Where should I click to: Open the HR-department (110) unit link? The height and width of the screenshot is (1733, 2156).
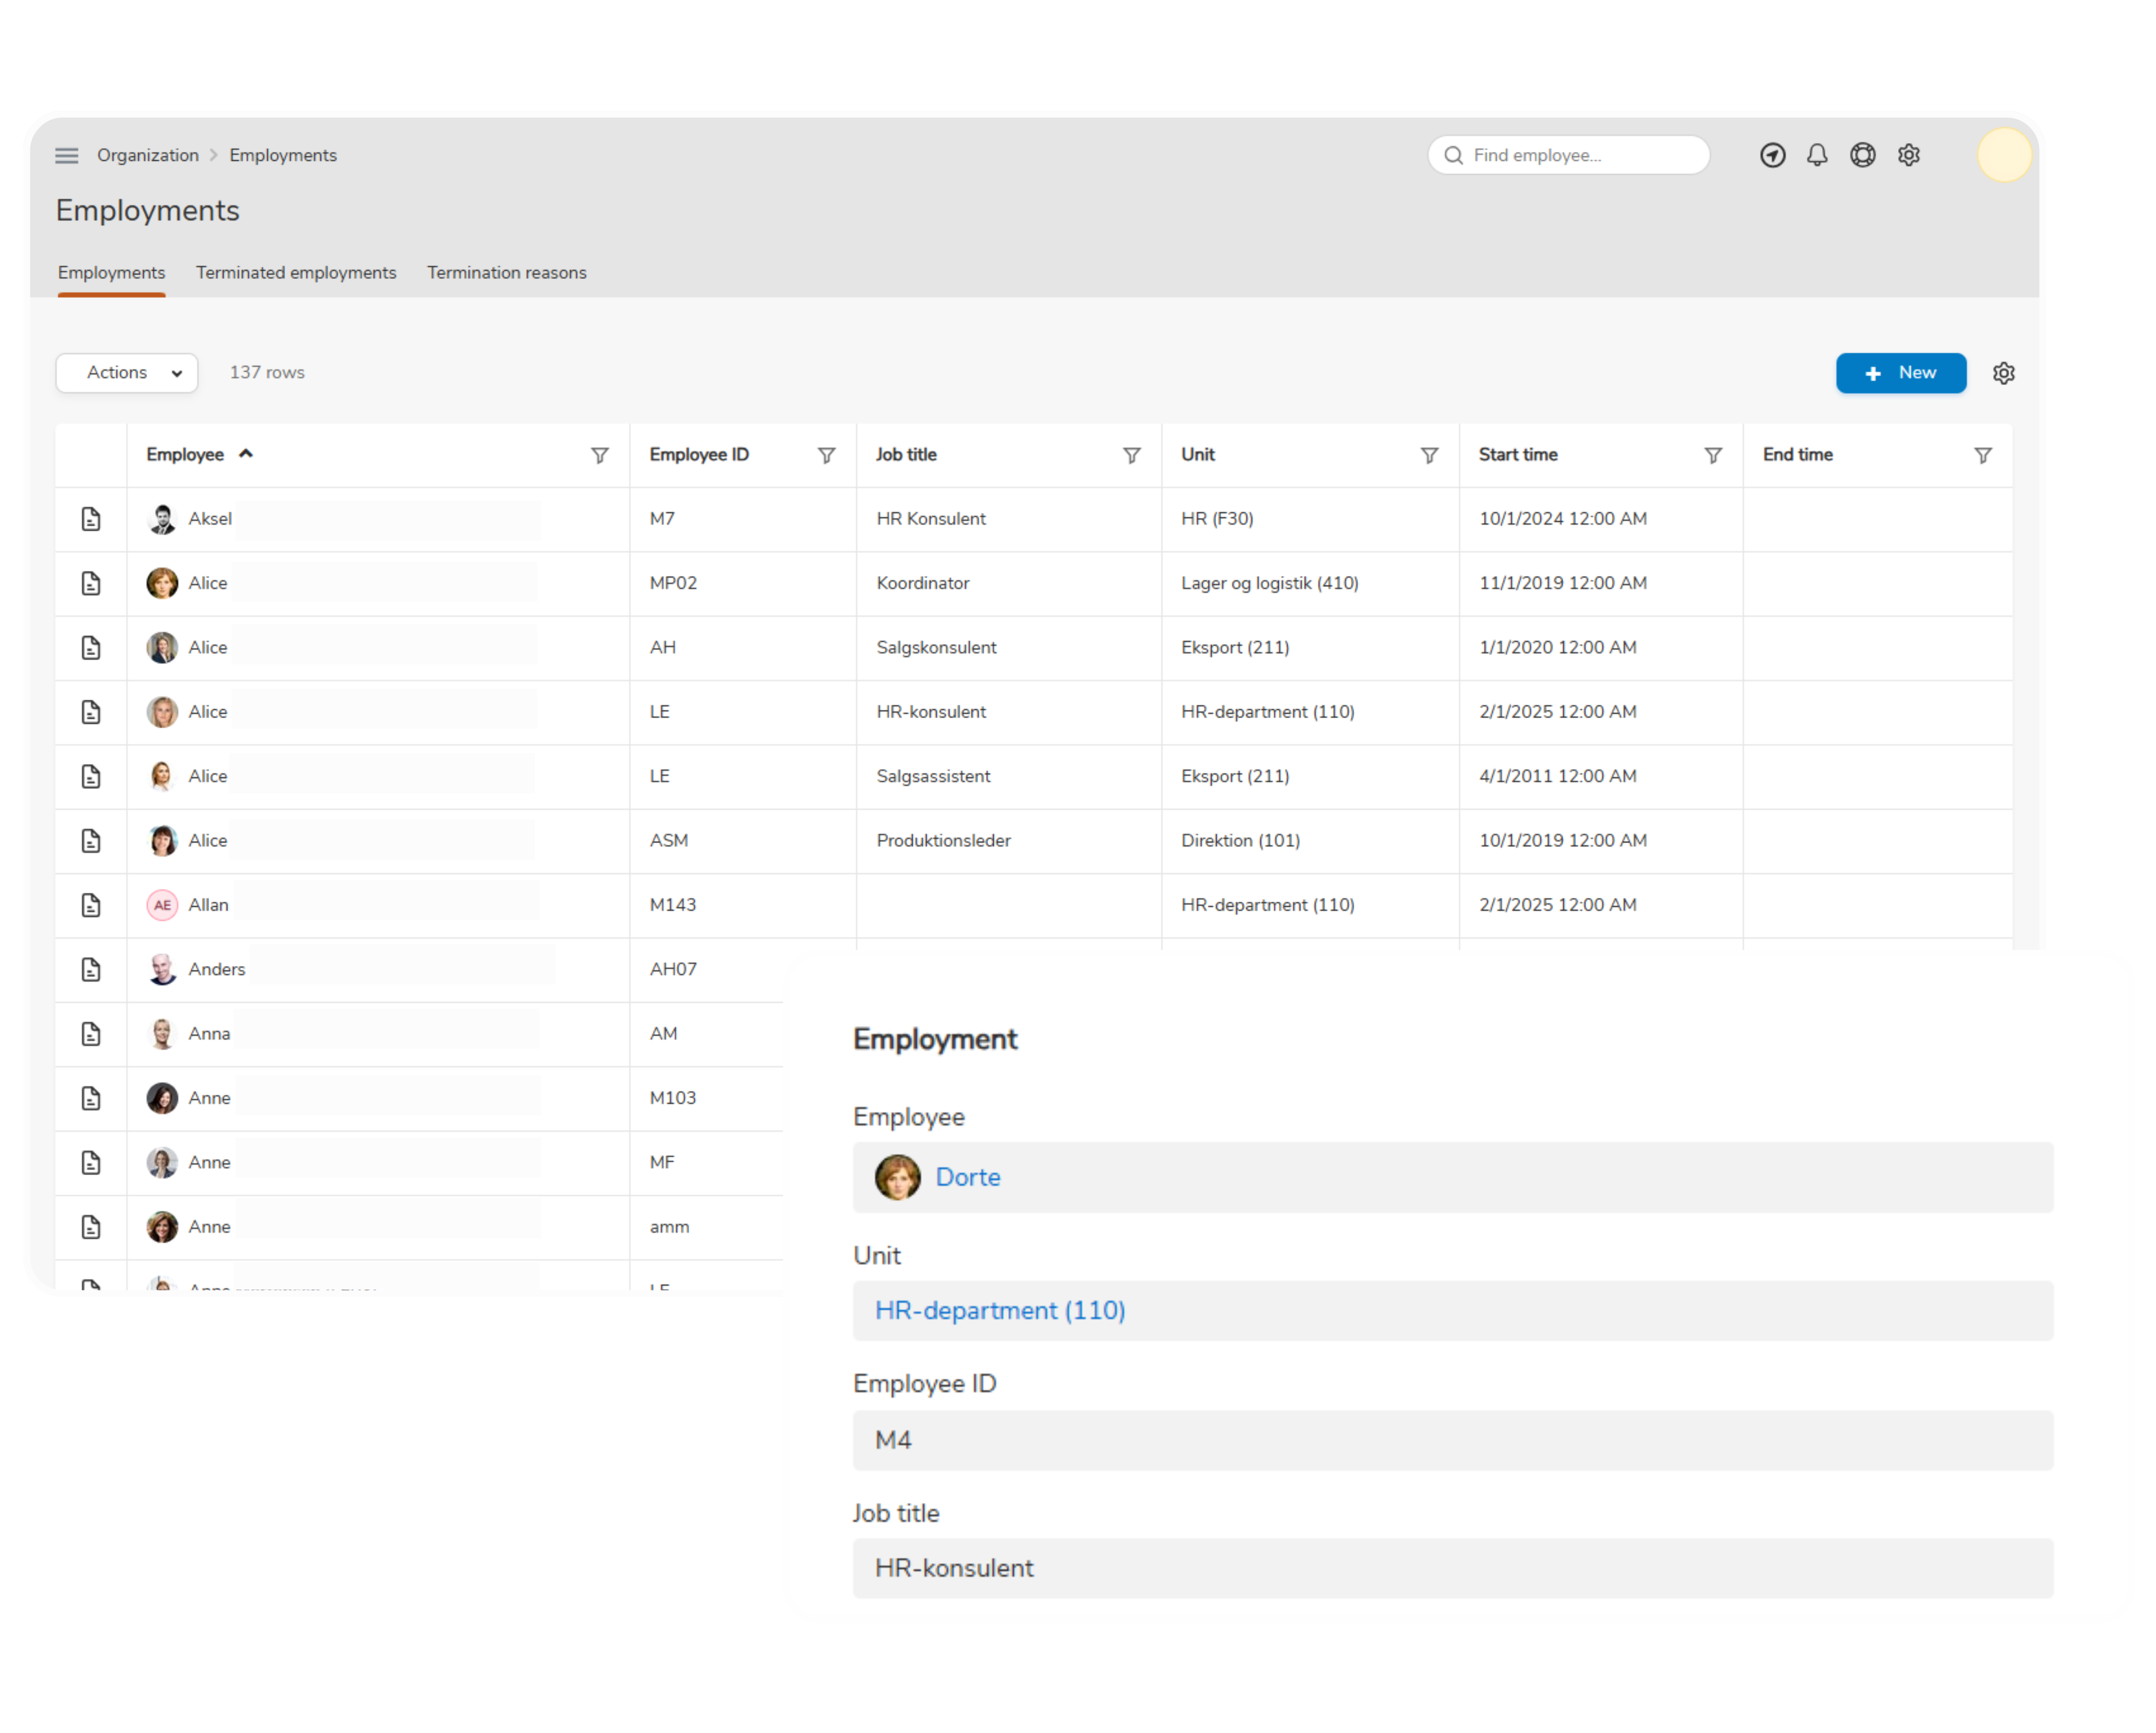tap(1000, 1310)
